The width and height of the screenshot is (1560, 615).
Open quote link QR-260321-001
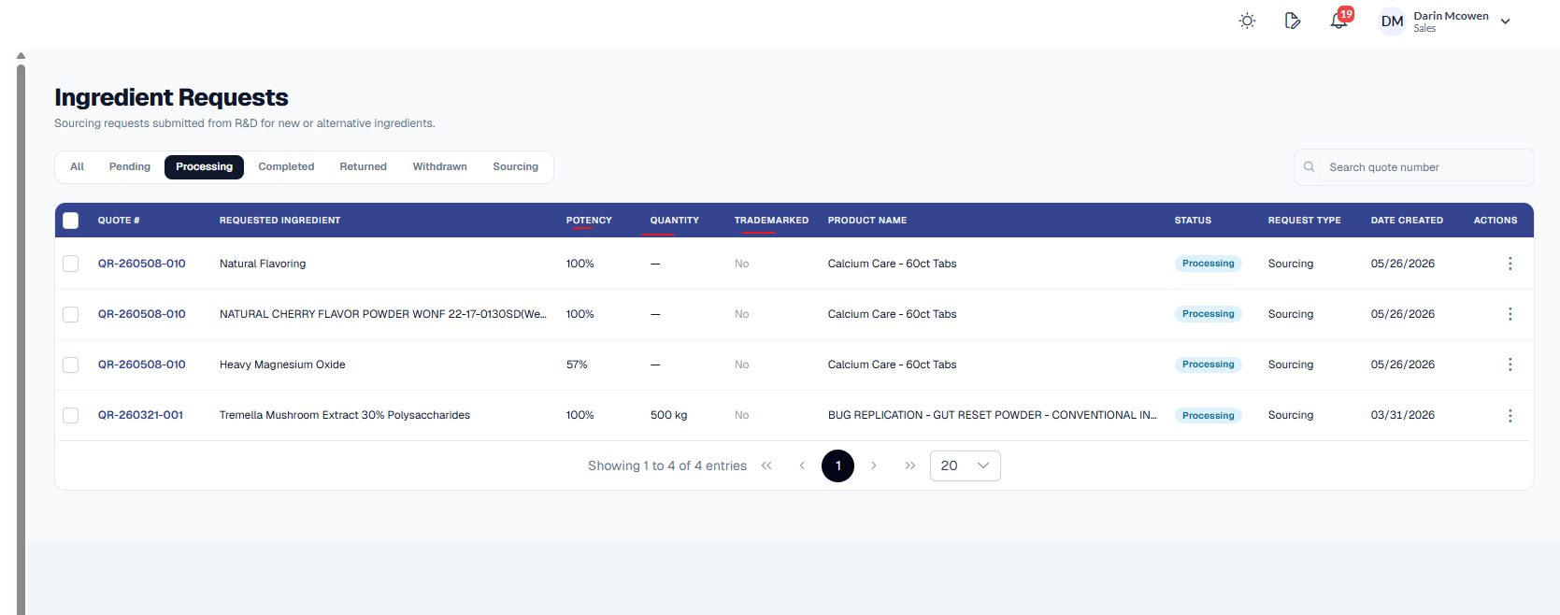pos(141,415)
